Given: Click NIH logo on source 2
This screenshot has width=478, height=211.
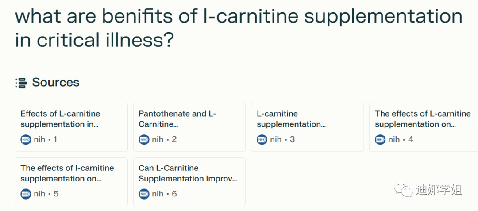Looking at the screenshot, I should [x=144, y=139].
